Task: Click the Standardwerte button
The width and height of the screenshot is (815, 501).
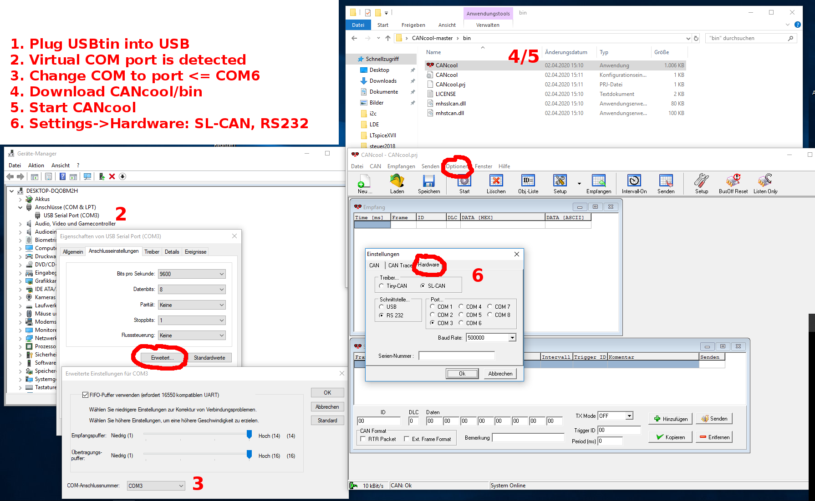Action: coord(209,358)
